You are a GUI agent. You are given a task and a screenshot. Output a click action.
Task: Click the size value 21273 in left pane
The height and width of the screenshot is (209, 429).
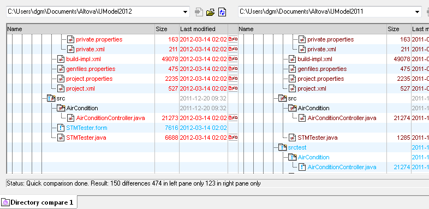pos(170,118)
